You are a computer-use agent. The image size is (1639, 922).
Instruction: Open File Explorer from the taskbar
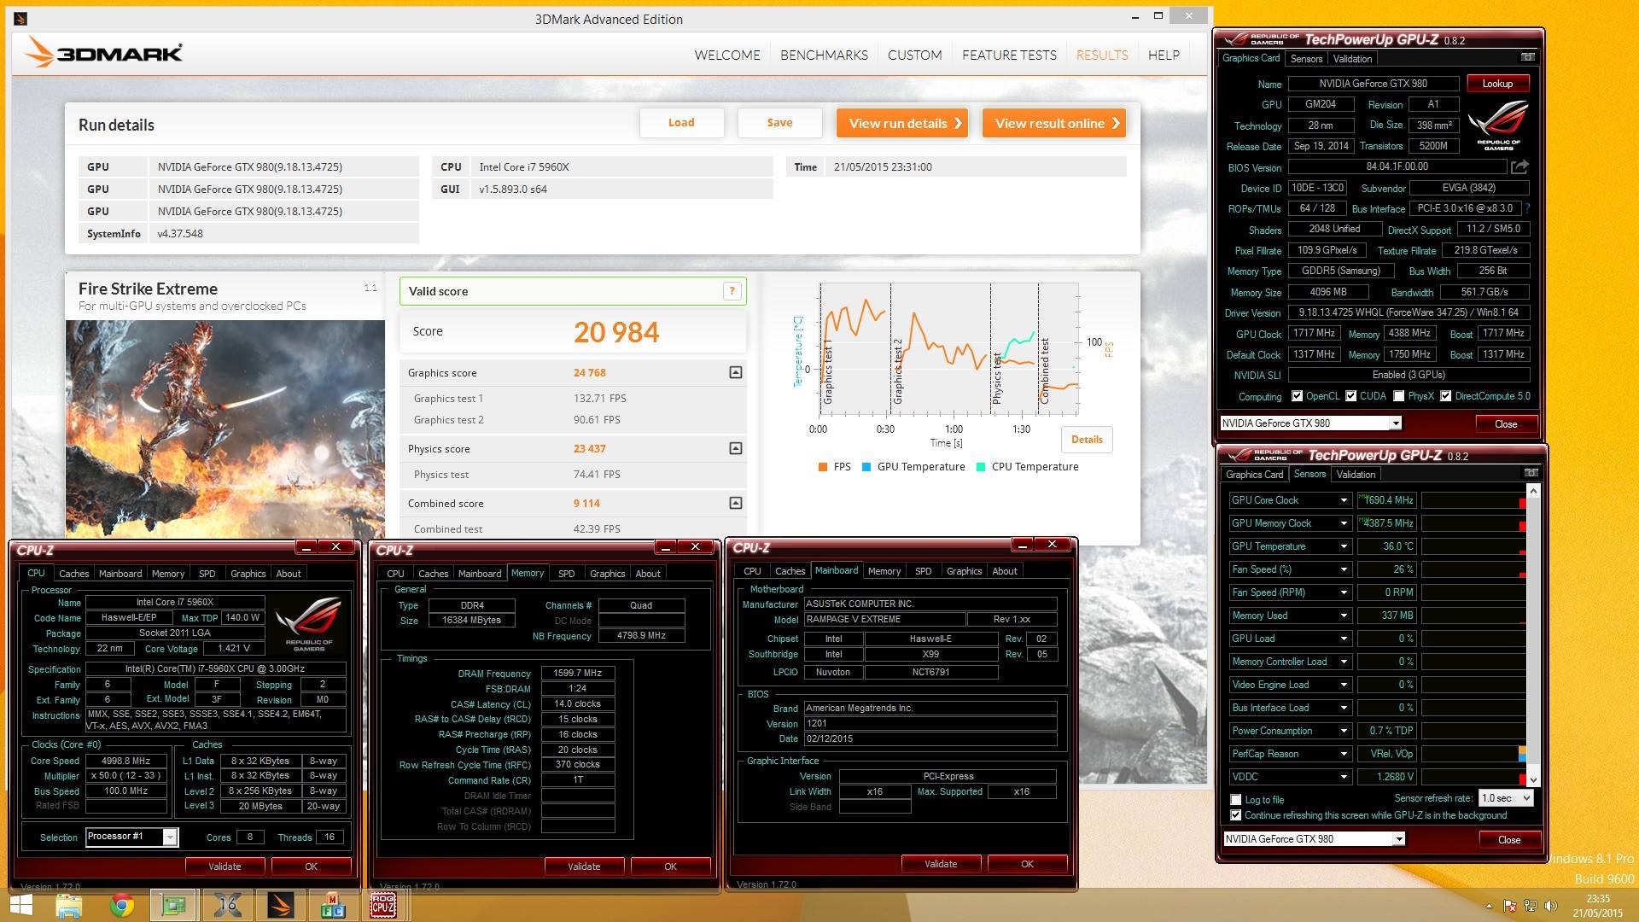tap(68, 906)
